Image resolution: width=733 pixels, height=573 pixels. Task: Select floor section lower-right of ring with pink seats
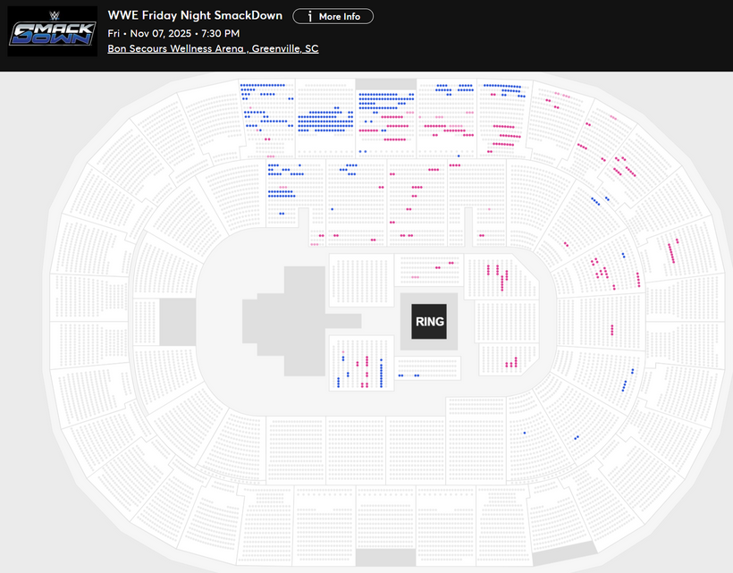508,359
